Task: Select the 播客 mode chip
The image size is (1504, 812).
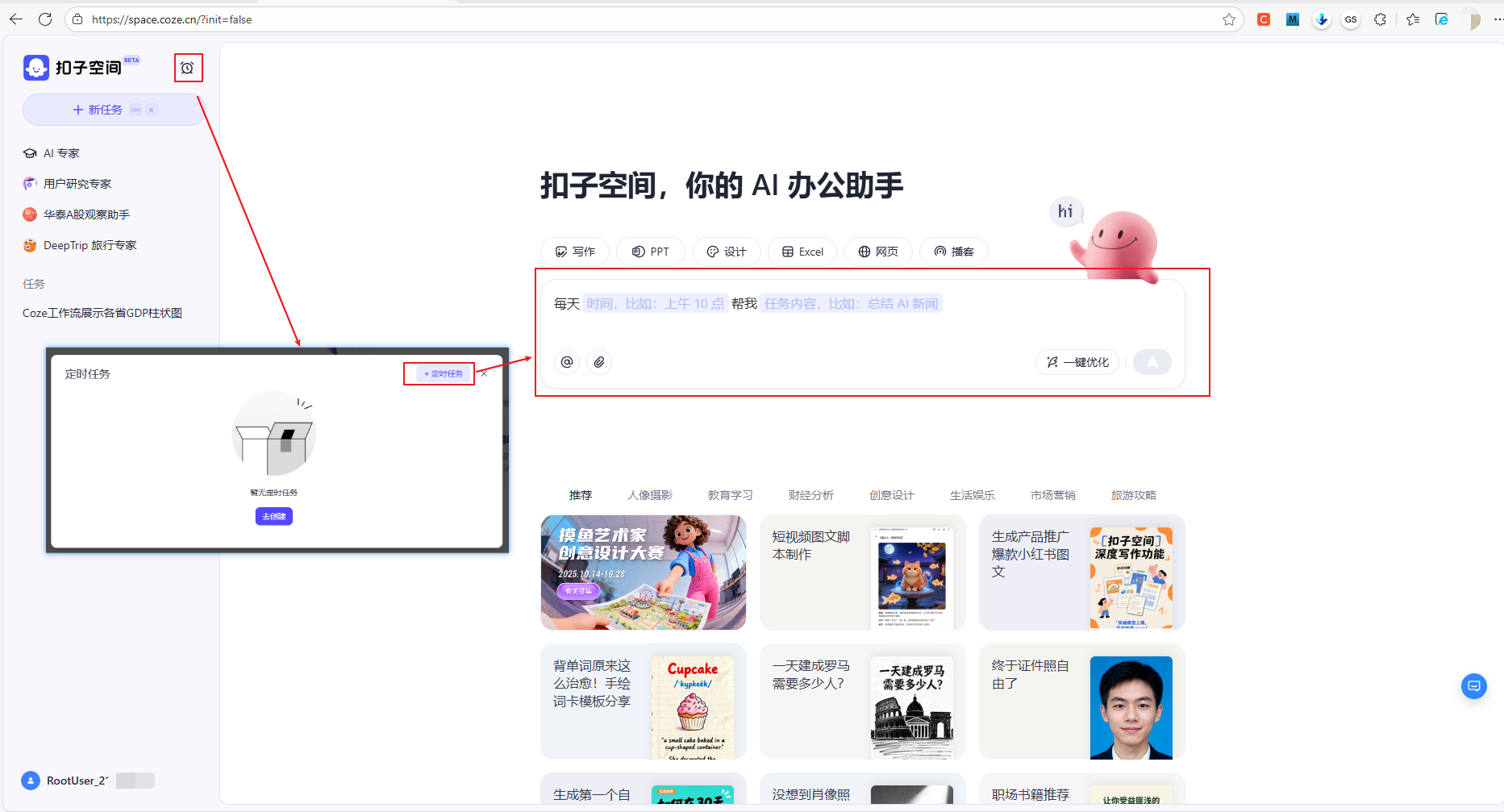Action: (x=954, y=252)
